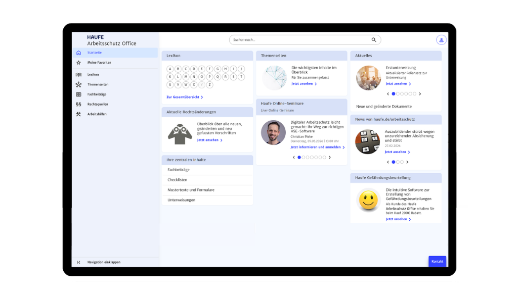Open Startseite in the sidebar

coord(95,53)
